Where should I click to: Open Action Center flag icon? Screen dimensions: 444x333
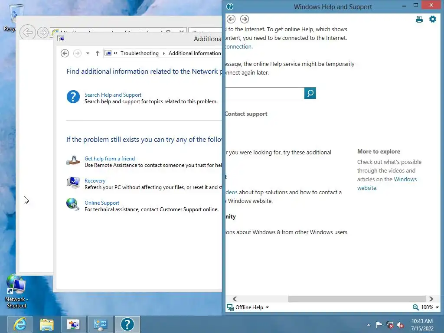379,324
